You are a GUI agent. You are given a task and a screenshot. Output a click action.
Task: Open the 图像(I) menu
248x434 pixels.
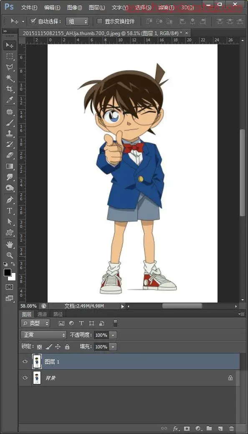[74, 8]
